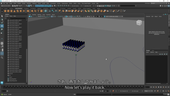
Task: Create a polygon sphere from shelf
Action: (5, 11)
